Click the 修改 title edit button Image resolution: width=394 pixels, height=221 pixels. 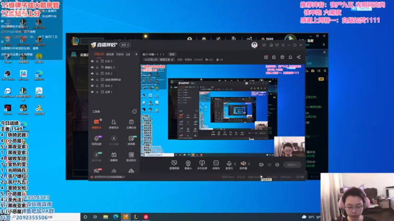(x=172, y=54)
